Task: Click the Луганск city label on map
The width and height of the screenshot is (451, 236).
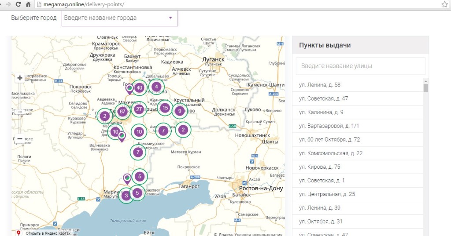Action: click(213, 59)
